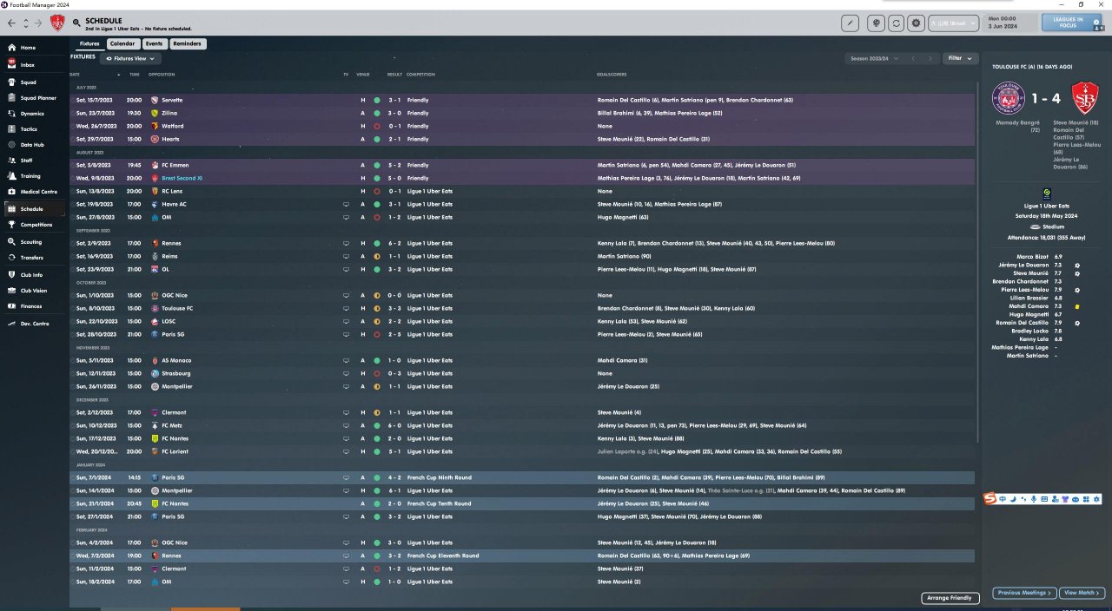Switch to the Events tab

154,43
